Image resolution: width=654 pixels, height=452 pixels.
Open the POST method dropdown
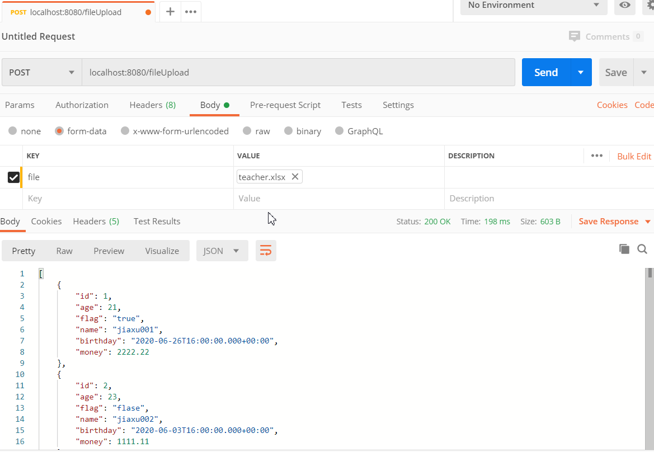tap(42, 72)
